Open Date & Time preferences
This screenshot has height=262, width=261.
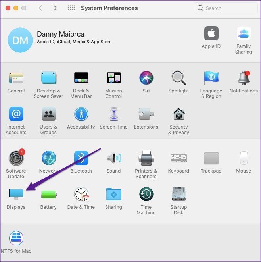coord(81,194)
